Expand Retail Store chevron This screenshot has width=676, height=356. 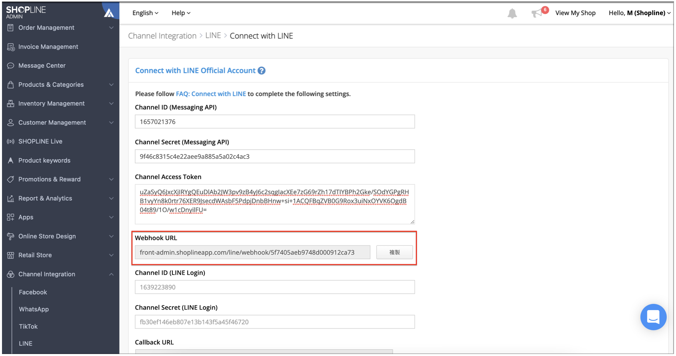(x=111, y=255)
